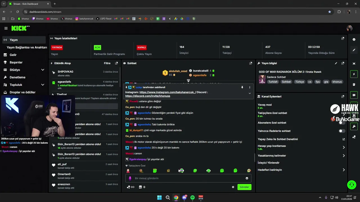Click the lightning bolt icon in right sidebar

click(354, 74)
